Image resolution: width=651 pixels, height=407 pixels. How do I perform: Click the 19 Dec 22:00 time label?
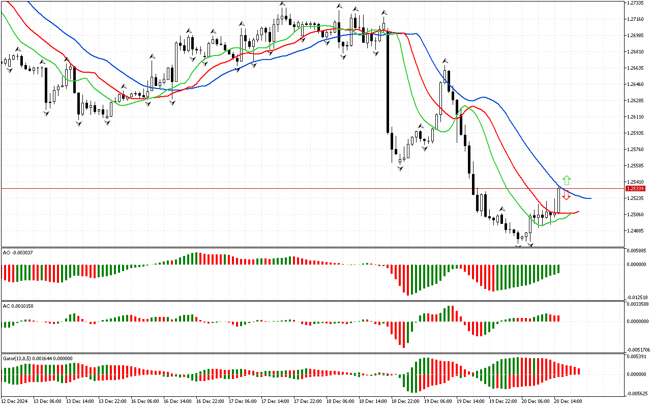click(504, 401)
